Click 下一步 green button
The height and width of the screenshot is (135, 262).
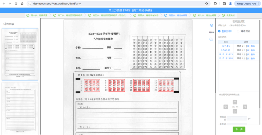(239, 129)
